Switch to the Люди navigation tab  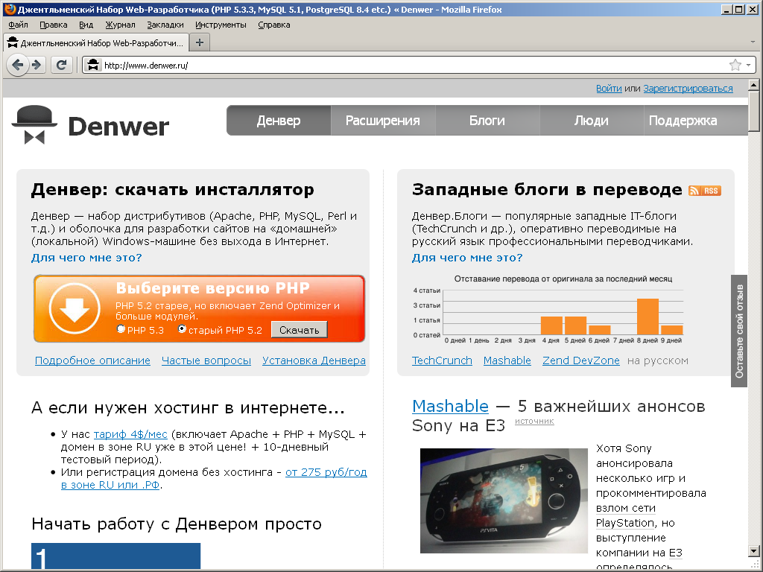pyautogui.click(x=591, y=120)
